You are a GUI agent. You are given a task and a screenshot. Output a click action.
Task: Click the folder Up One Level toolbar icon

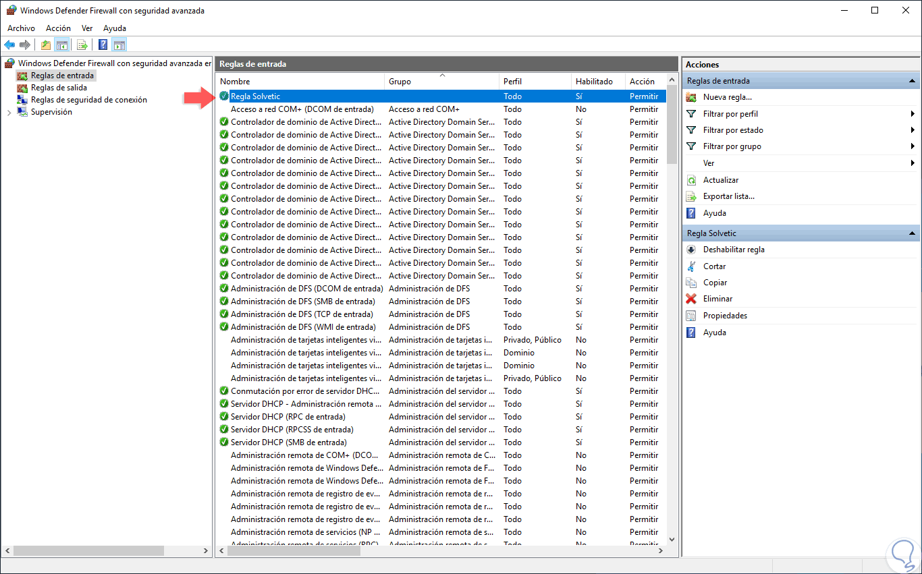click(46, 45)
